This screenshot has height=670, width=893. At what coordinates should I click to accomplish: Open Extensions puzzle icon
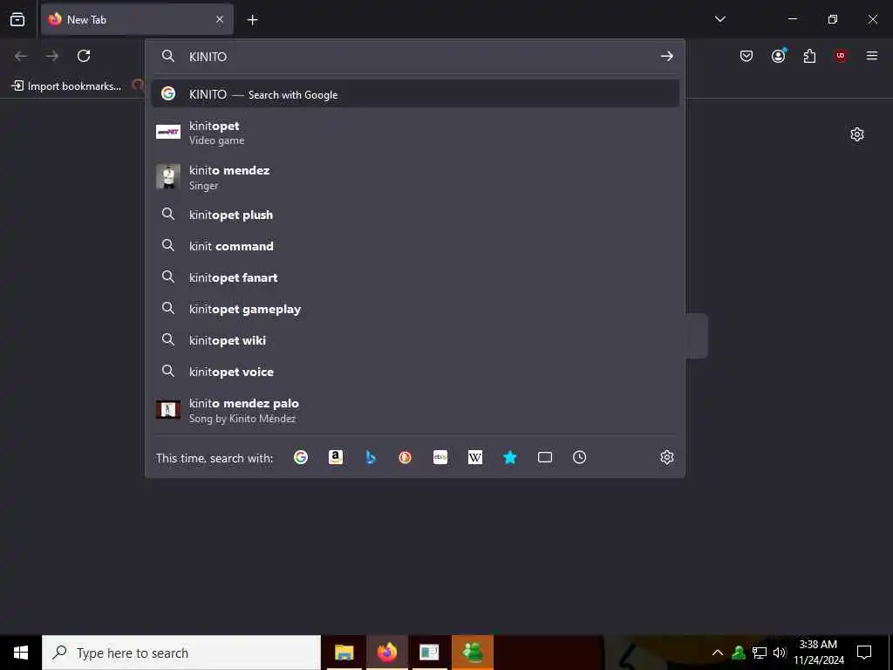point(809,56)
